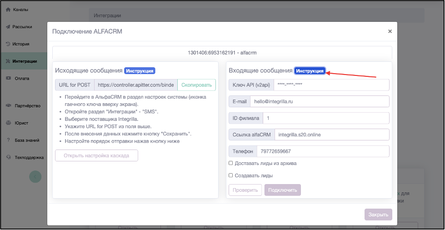Click the handshake icon beside Партнёрство

(x=9, y=106)
